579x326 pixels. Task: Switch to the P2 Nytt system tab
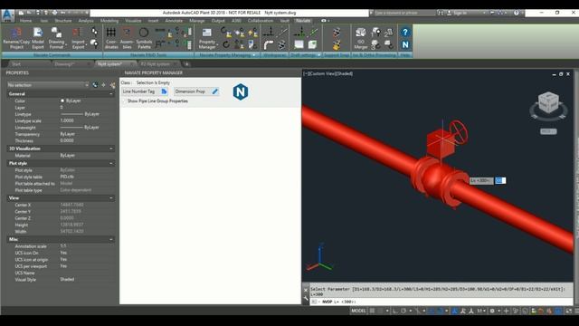tap(156, 64)
